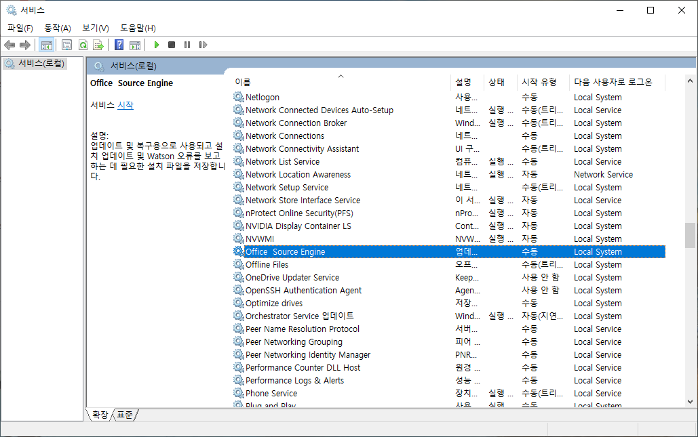Select Network Store Interface Service row
698x437 pixels.
point(449,200)
